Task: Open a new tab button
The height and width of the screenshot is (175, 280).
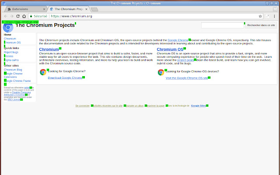Action: (x=94, y=9)
